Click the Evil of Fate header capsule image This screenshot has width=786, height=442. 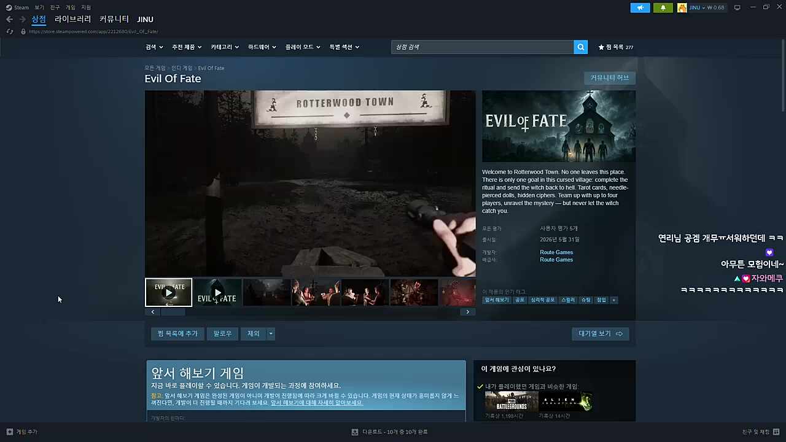tap(559, 126)
